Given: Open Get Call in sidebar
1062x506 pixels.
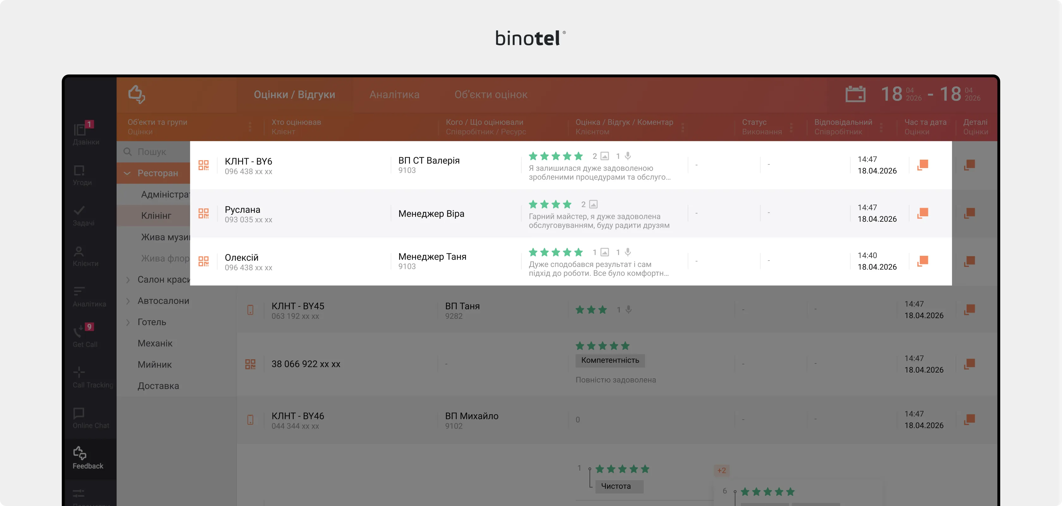Looking at the screenshot, I should point(85,335).
